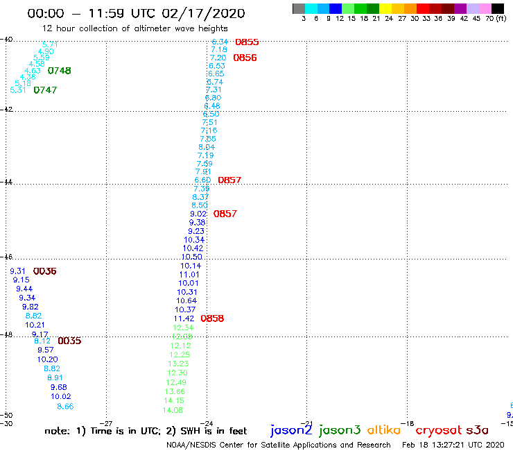Click the longitude axis label -18

[x=408, y=424]
